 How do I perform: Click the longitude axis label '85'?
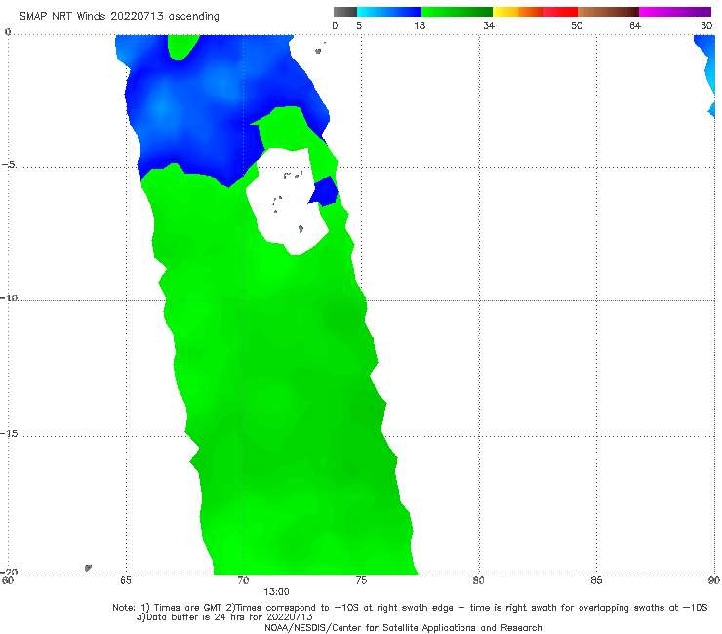pyautogui.click(x=596, y=580)
